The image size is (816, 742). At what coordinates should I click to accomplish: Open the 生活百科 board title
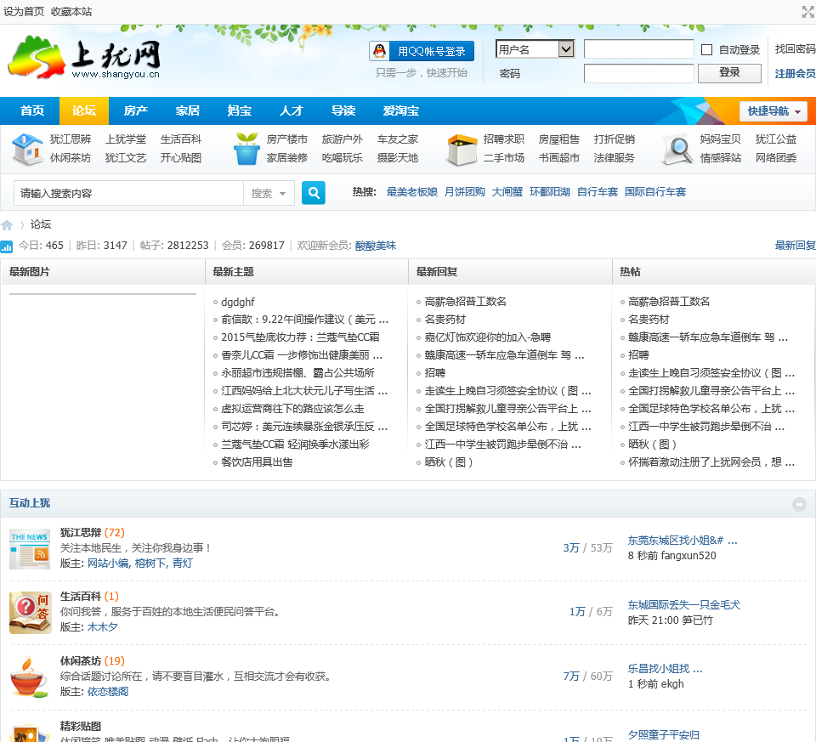point(80,597)
